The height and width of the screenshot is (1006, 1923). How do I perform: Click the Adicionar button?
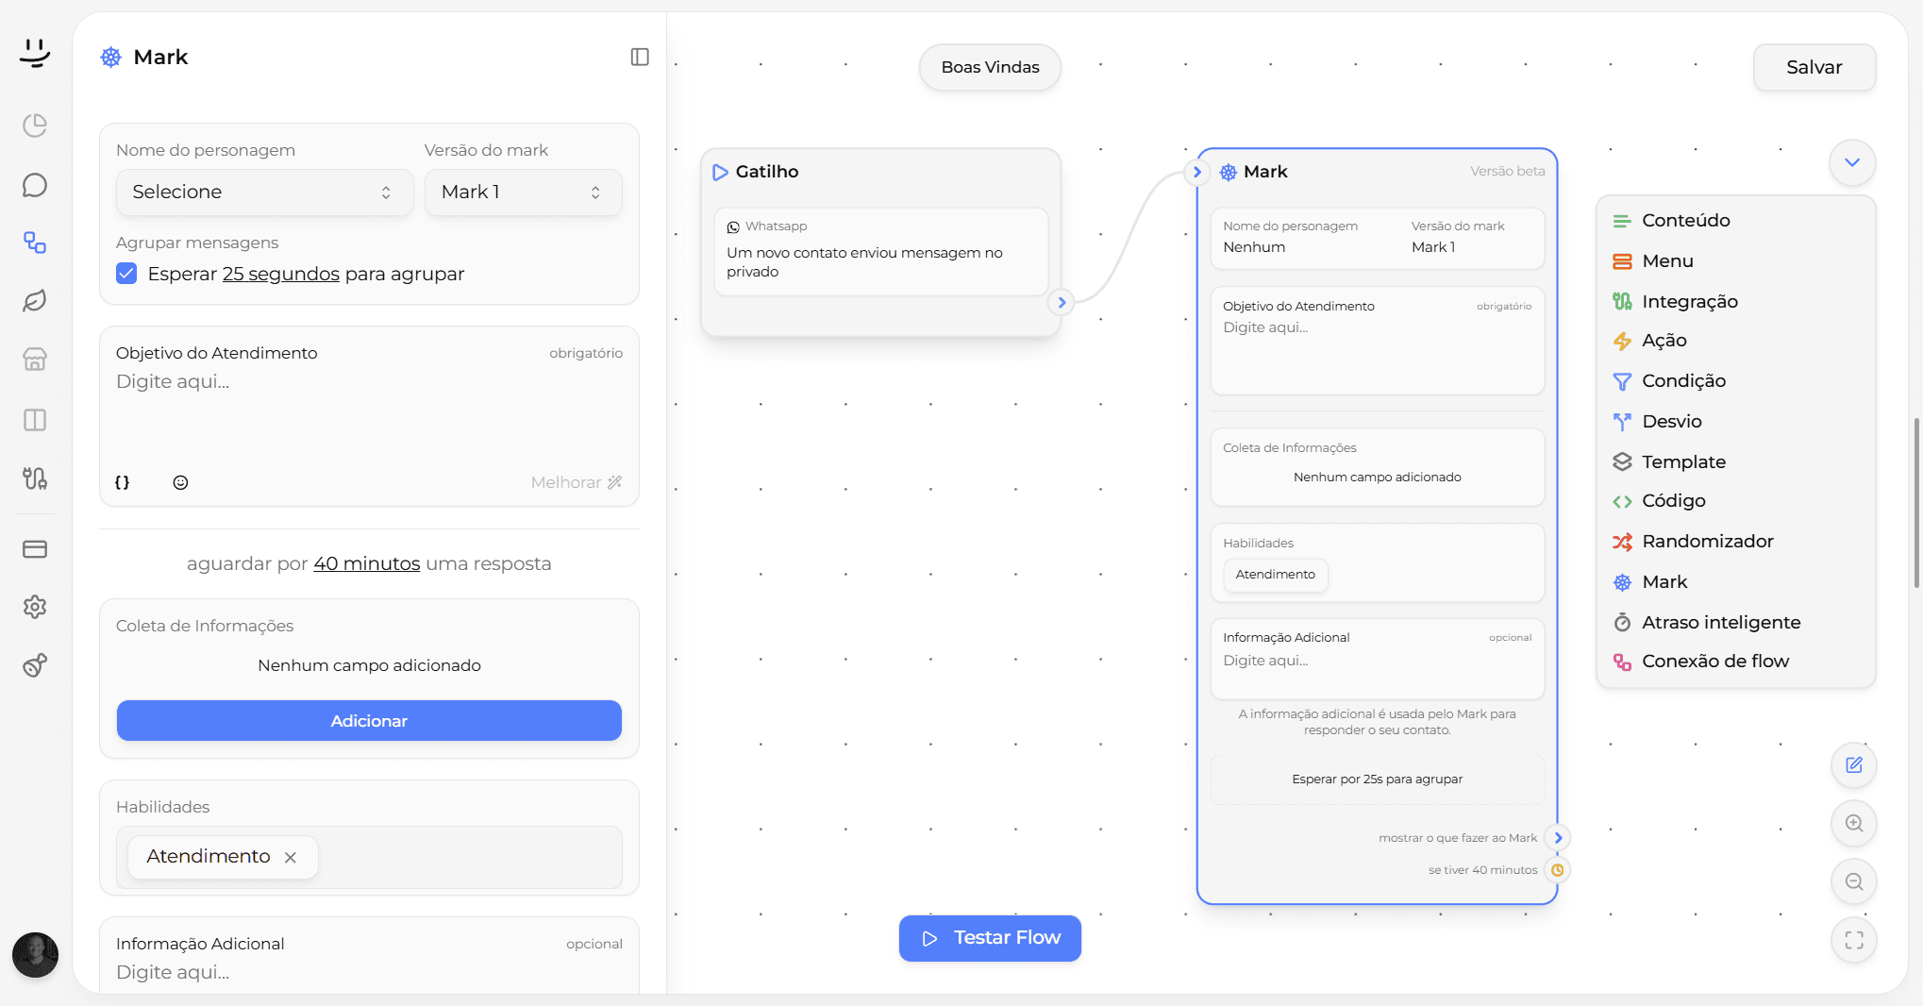(369, 721)
